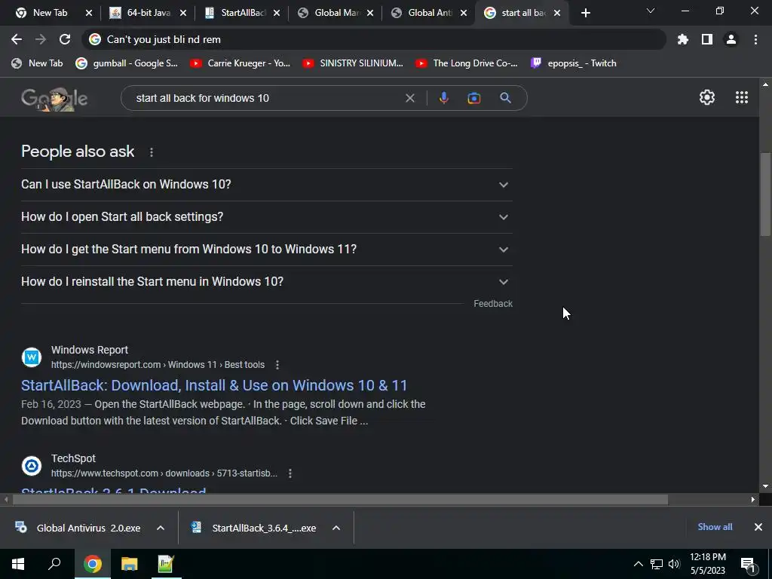Click the windowsreport.com URL breadcrumb

pyautogui.click(x=158, y=365)
